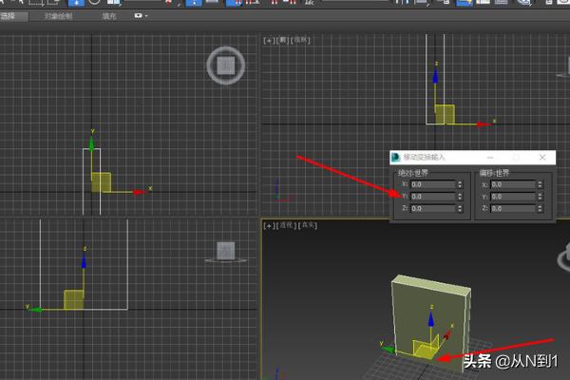
Task: Select the highlighted Select and Move tool
Action: [76, 3]
